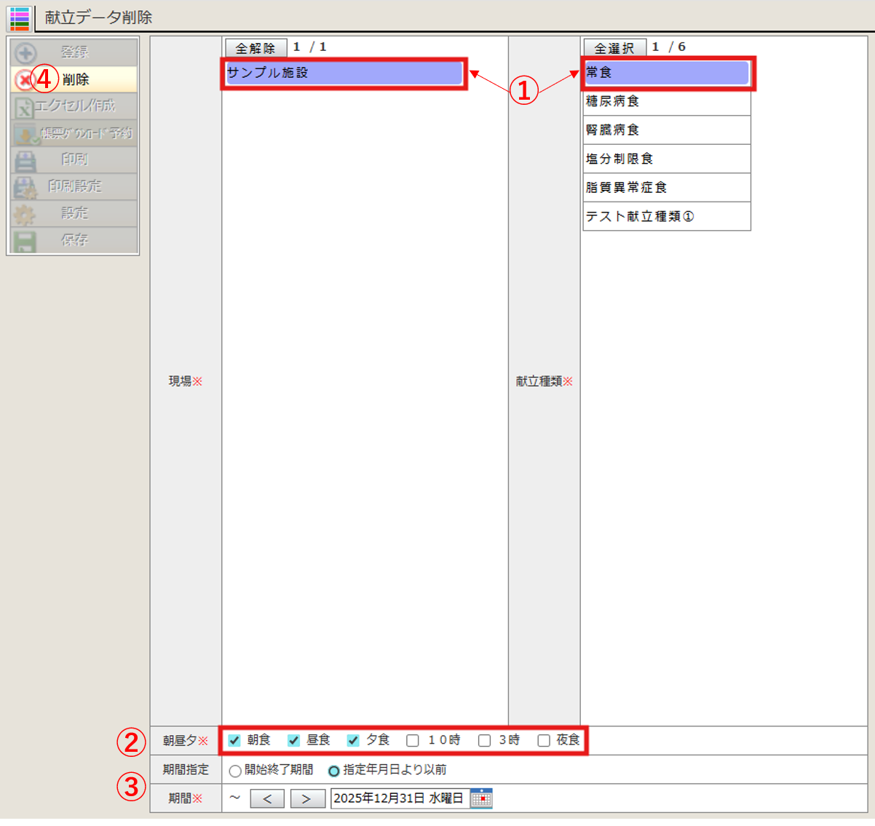Click the 設定 gear icon button
The image size is (875, 826).
click(25, 214)
